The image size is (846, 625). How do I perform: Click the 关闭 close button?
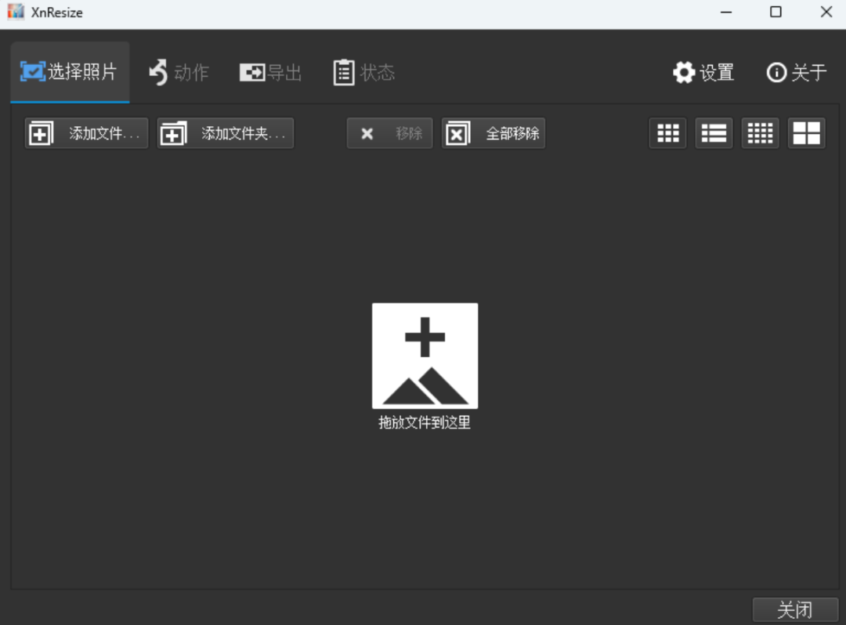click(795, 610)
